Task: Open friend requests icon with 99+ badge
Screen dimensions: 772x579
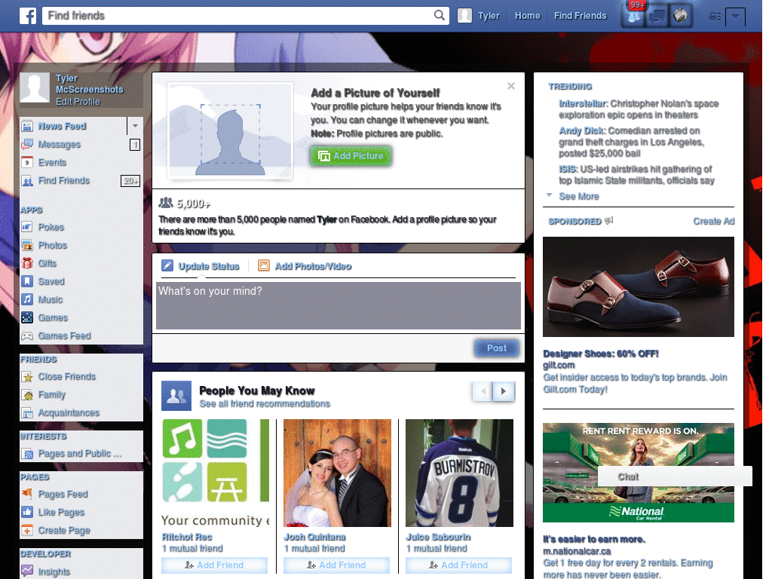Action: (x=634, y=16)
